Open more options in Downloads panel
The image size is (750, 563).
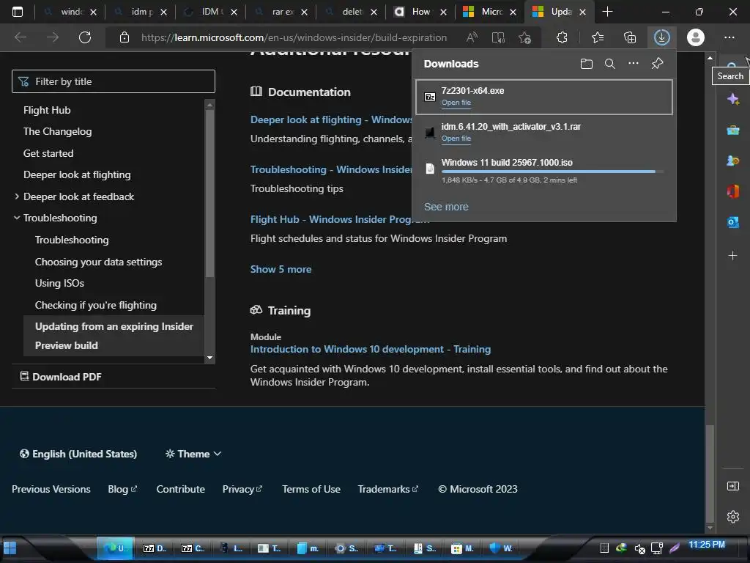tap(634, 63)
